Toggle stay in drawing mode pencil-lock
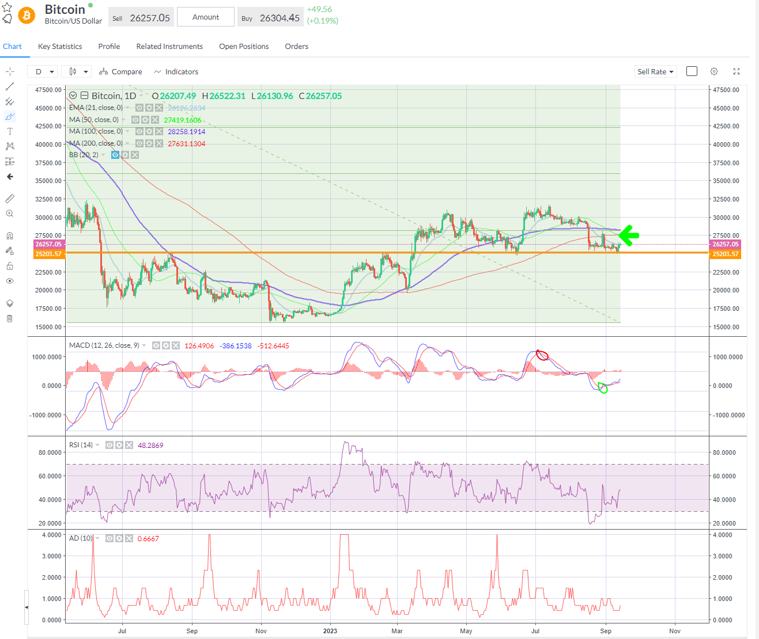Image resolution: width=759 pixels, height=639 pixels. pos(10,250)
